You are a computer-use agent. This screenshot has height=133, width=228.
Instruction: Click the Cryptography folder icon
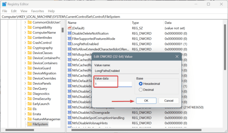(x=30, y=48)
